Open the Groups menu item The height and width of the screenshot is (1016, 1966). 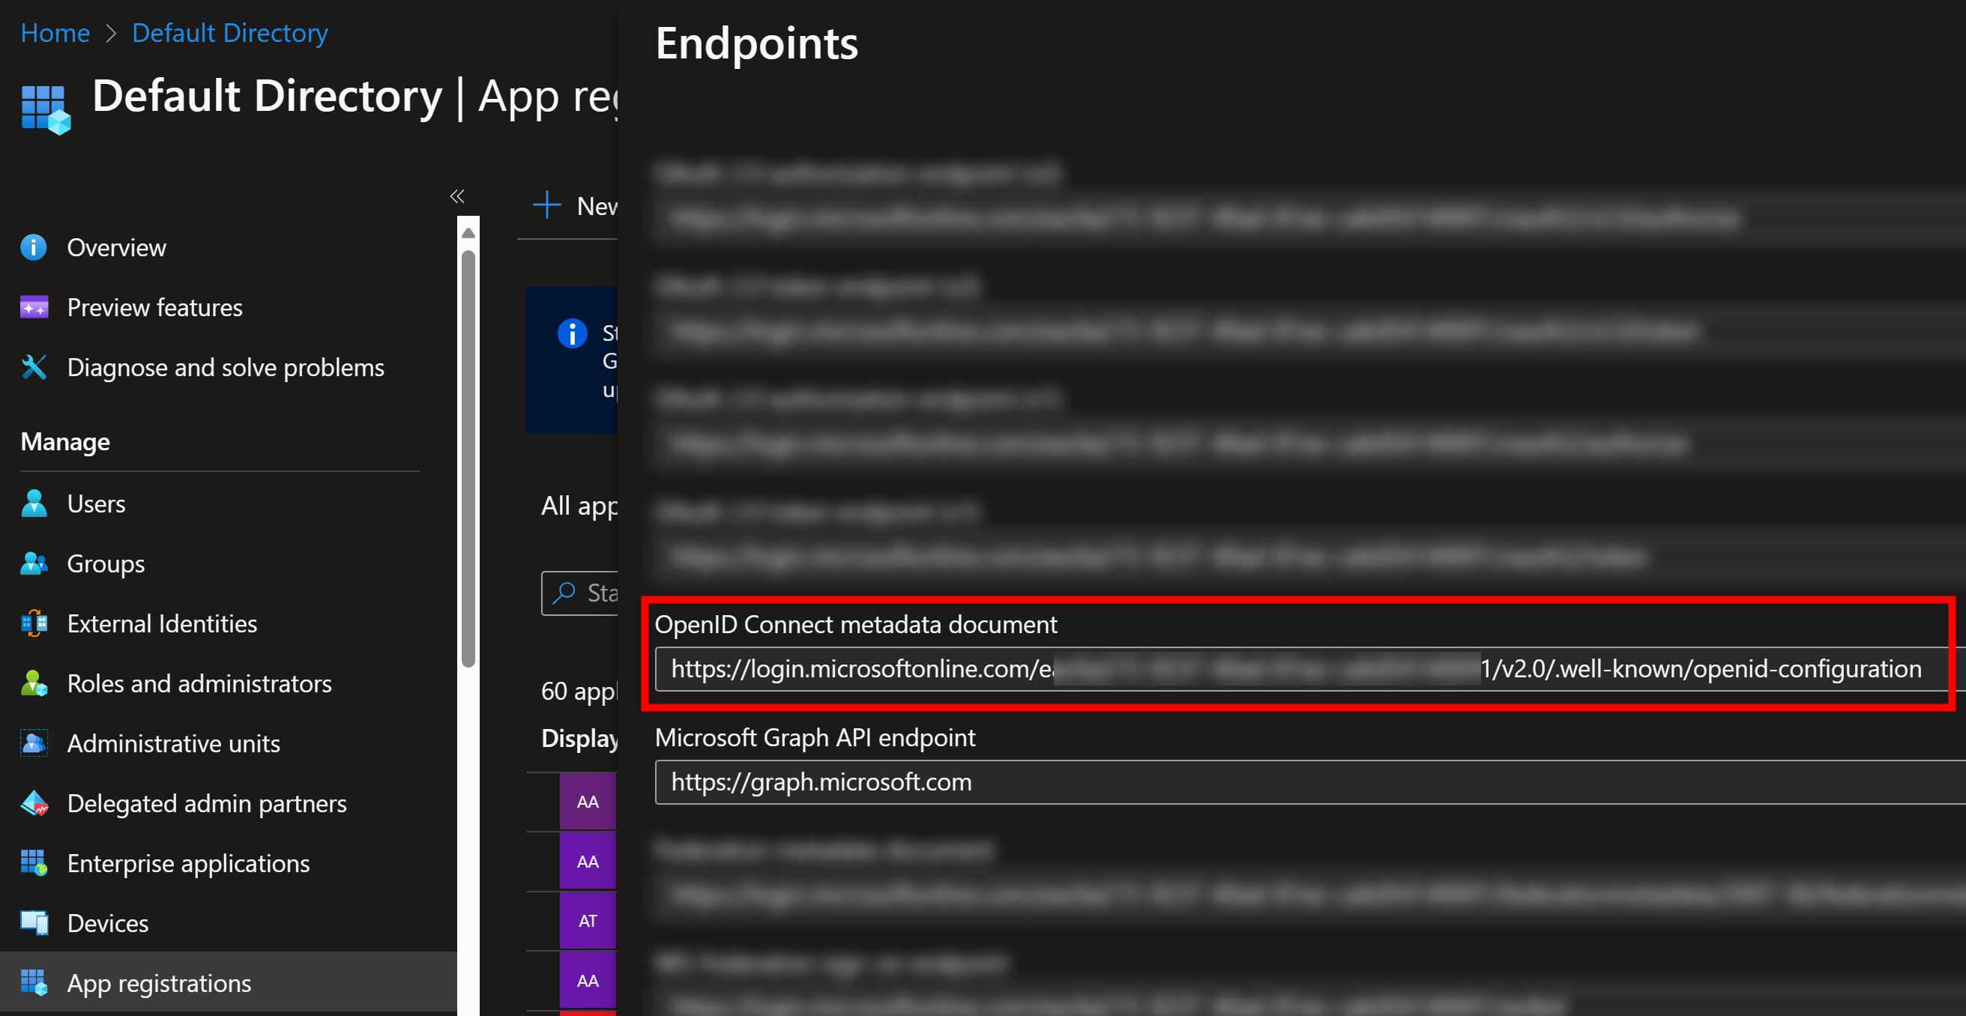106,563
